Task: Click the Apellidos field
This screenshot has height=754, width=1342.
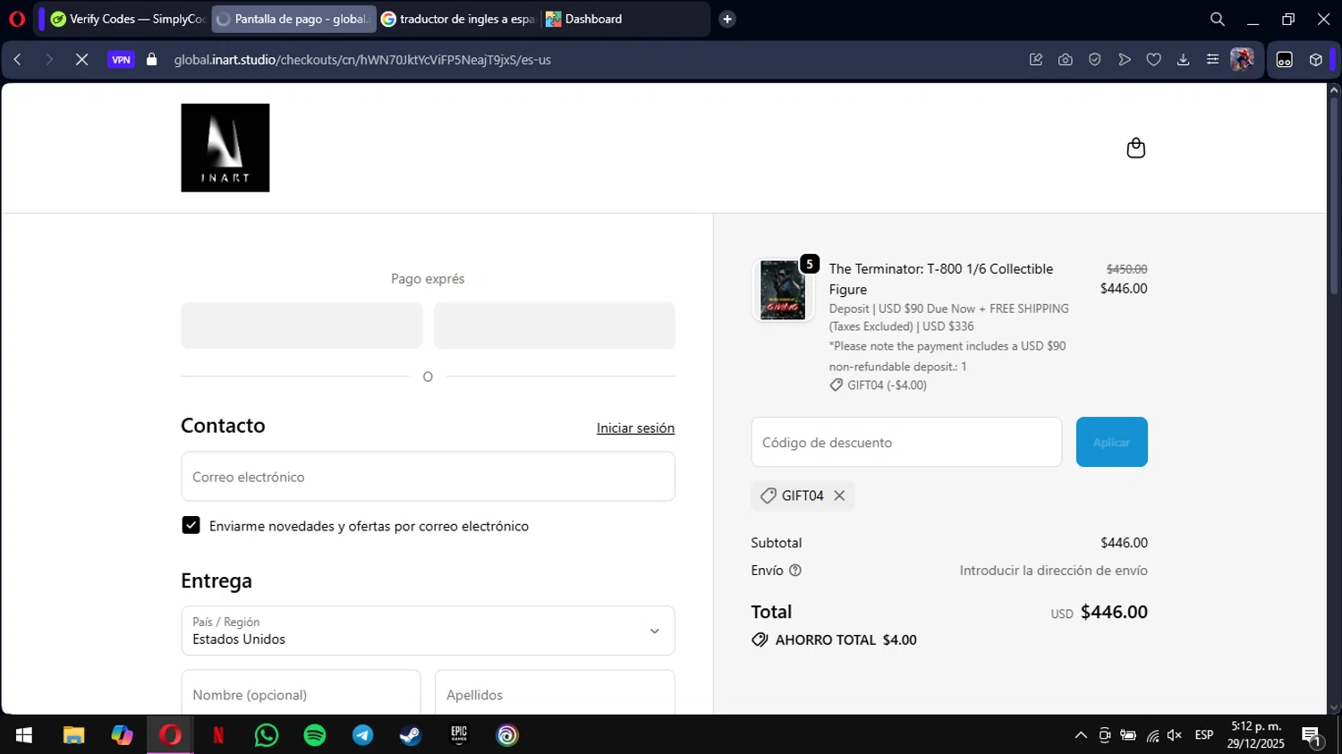Action: click(555, 692)
